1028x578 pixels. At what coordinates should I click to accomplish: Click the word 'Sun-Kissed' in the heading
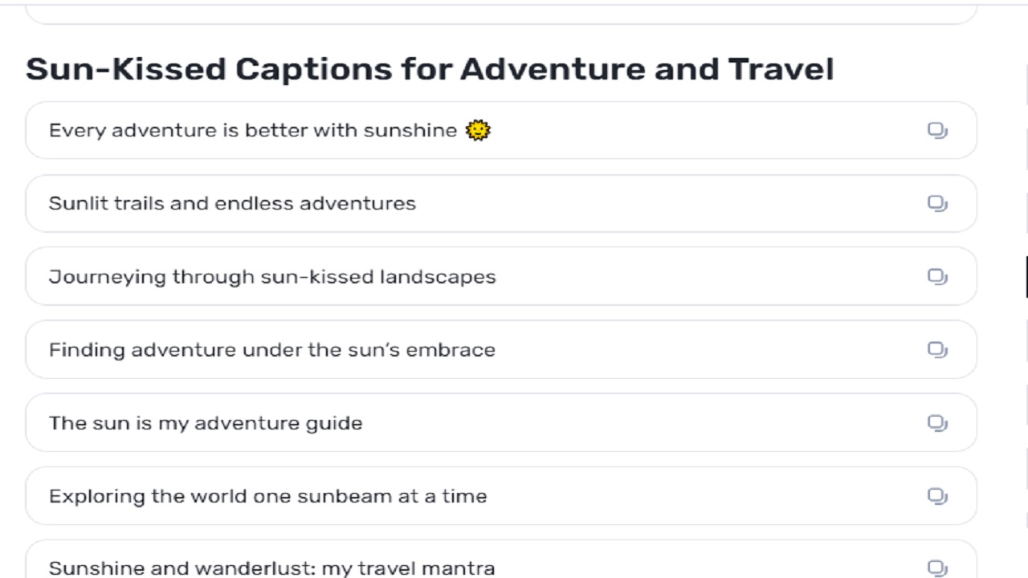pyautogui.click(x=126, y=69)
